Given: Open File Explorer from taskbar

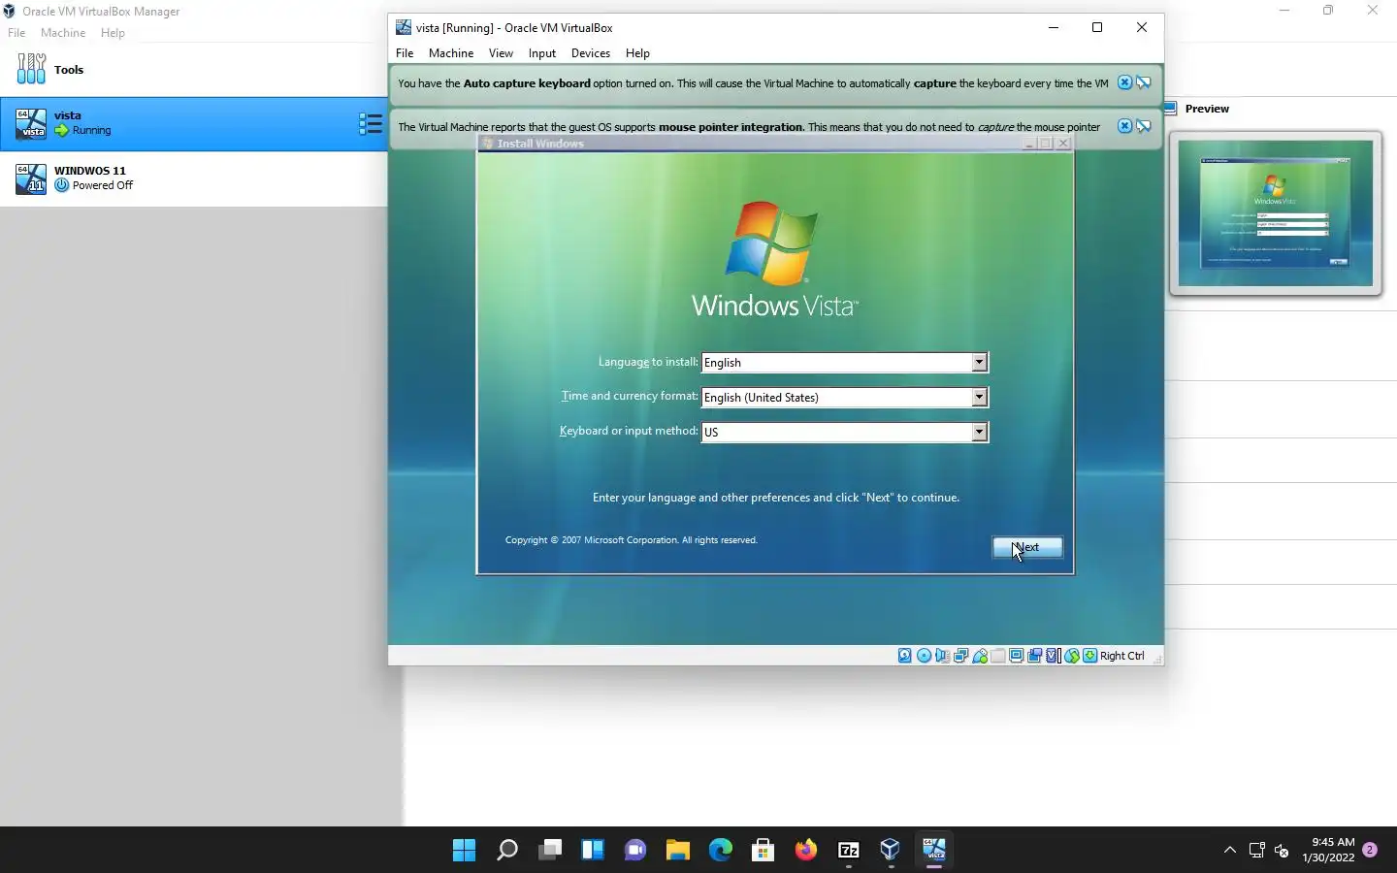Looking at the screenshot, I should tap(677, 851).
